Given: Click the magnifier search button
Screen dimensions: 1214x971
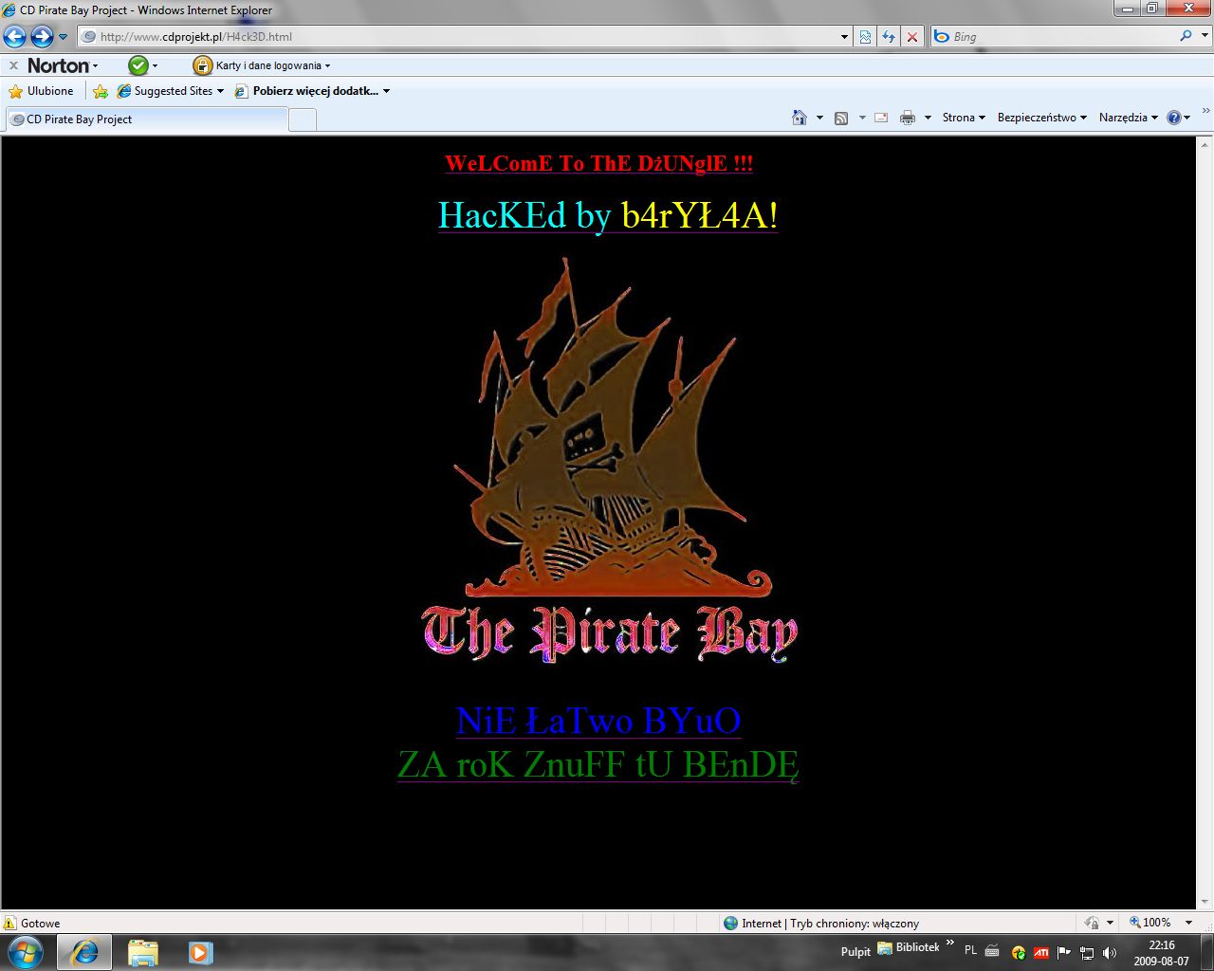Looking at the screenshot, I should pyautogui.click(x=1186, y=36).
